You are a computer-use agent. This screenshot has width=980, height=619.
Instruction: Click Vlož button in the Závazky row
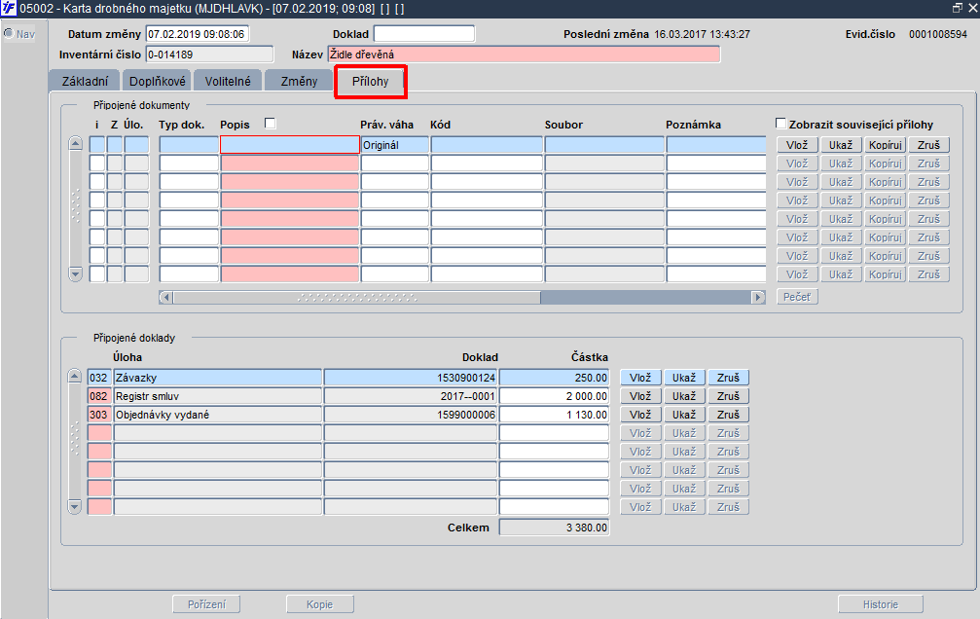[x=640, y=378]
